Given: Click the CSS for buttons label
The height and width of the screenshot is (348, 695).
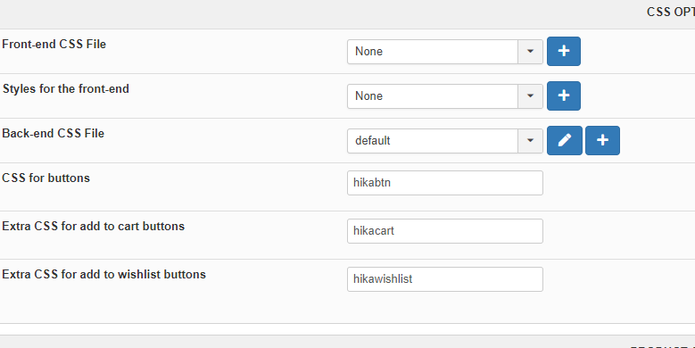Looking at the screenshot, I should click(46, 178).
